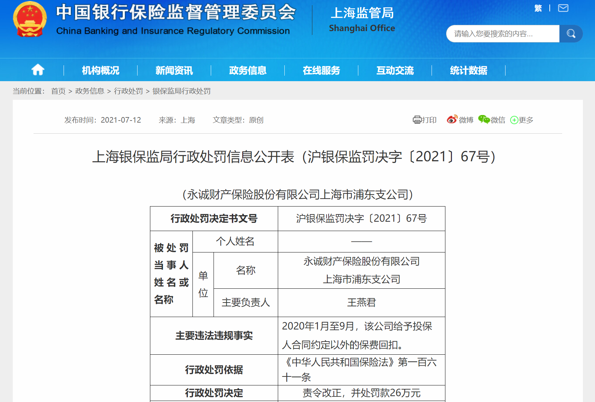Share via Weibo icon

coord(452,119)
